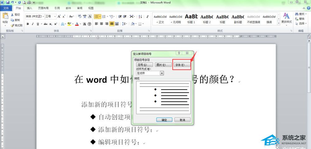Click 确定 OK button in dialog
Screen dimensions: 311x149
point(164,120)
